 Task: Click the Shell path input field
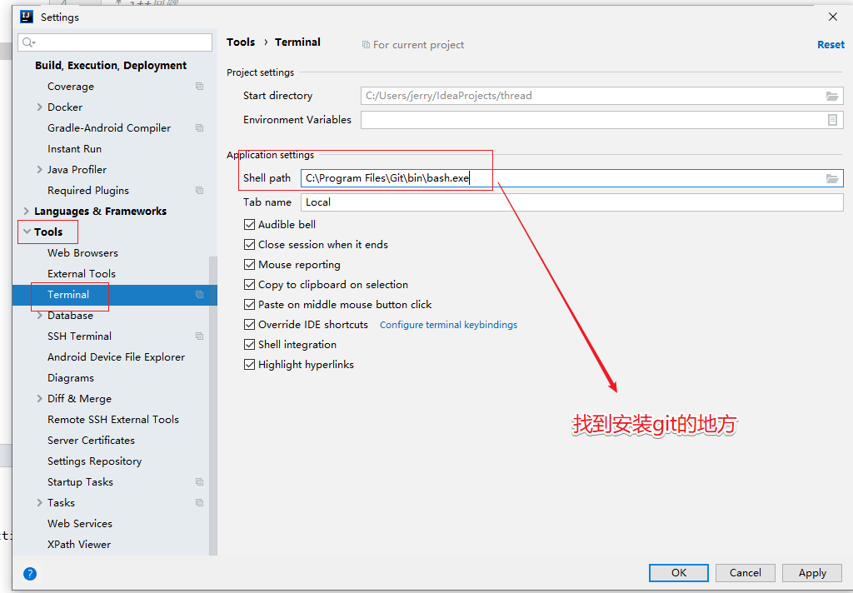[571, 178]
